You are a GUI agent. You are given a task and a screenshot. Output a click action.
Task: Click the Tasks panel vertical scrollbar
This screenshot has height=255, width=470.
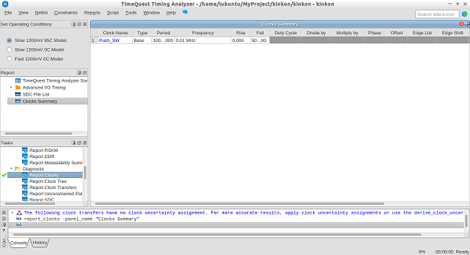click(x=85, y=173)
